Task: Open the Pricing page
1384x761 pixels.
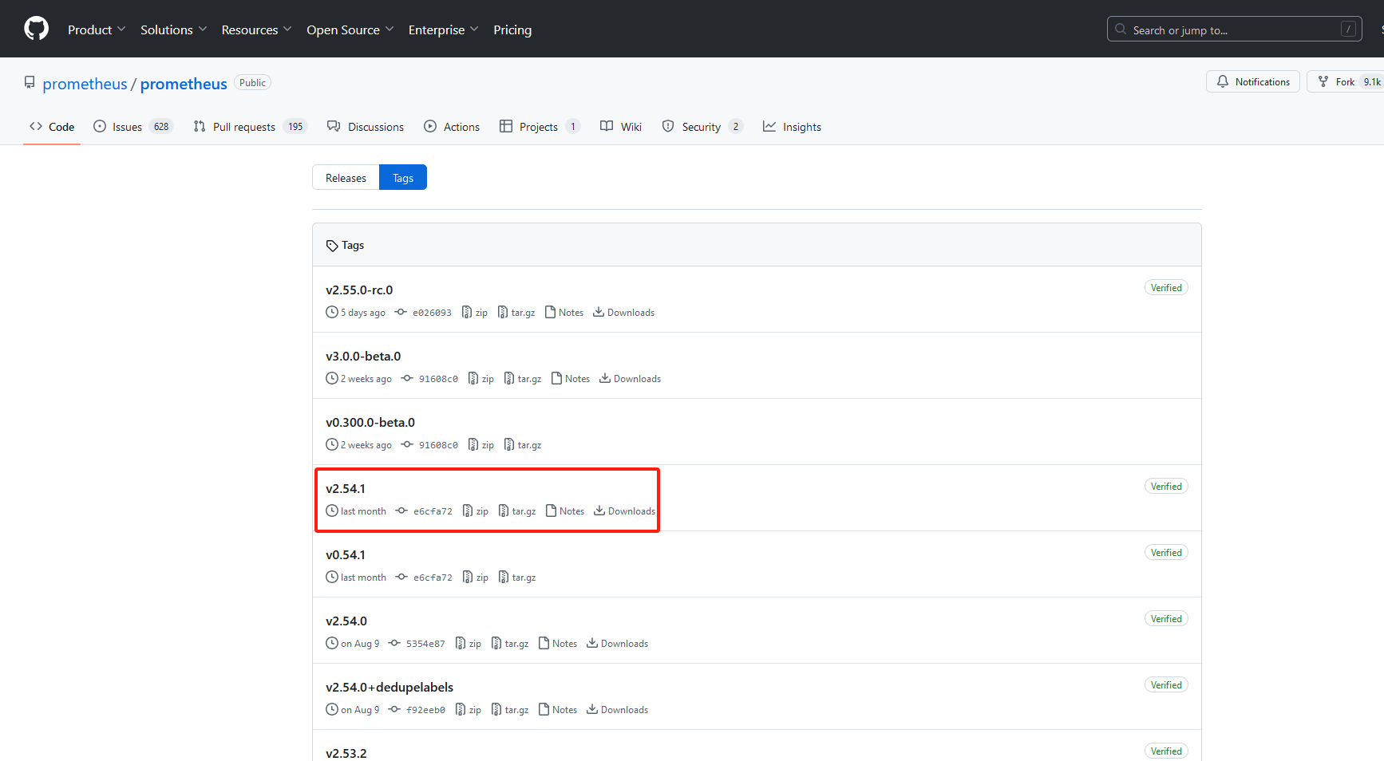Action: [x=512, y=30]
